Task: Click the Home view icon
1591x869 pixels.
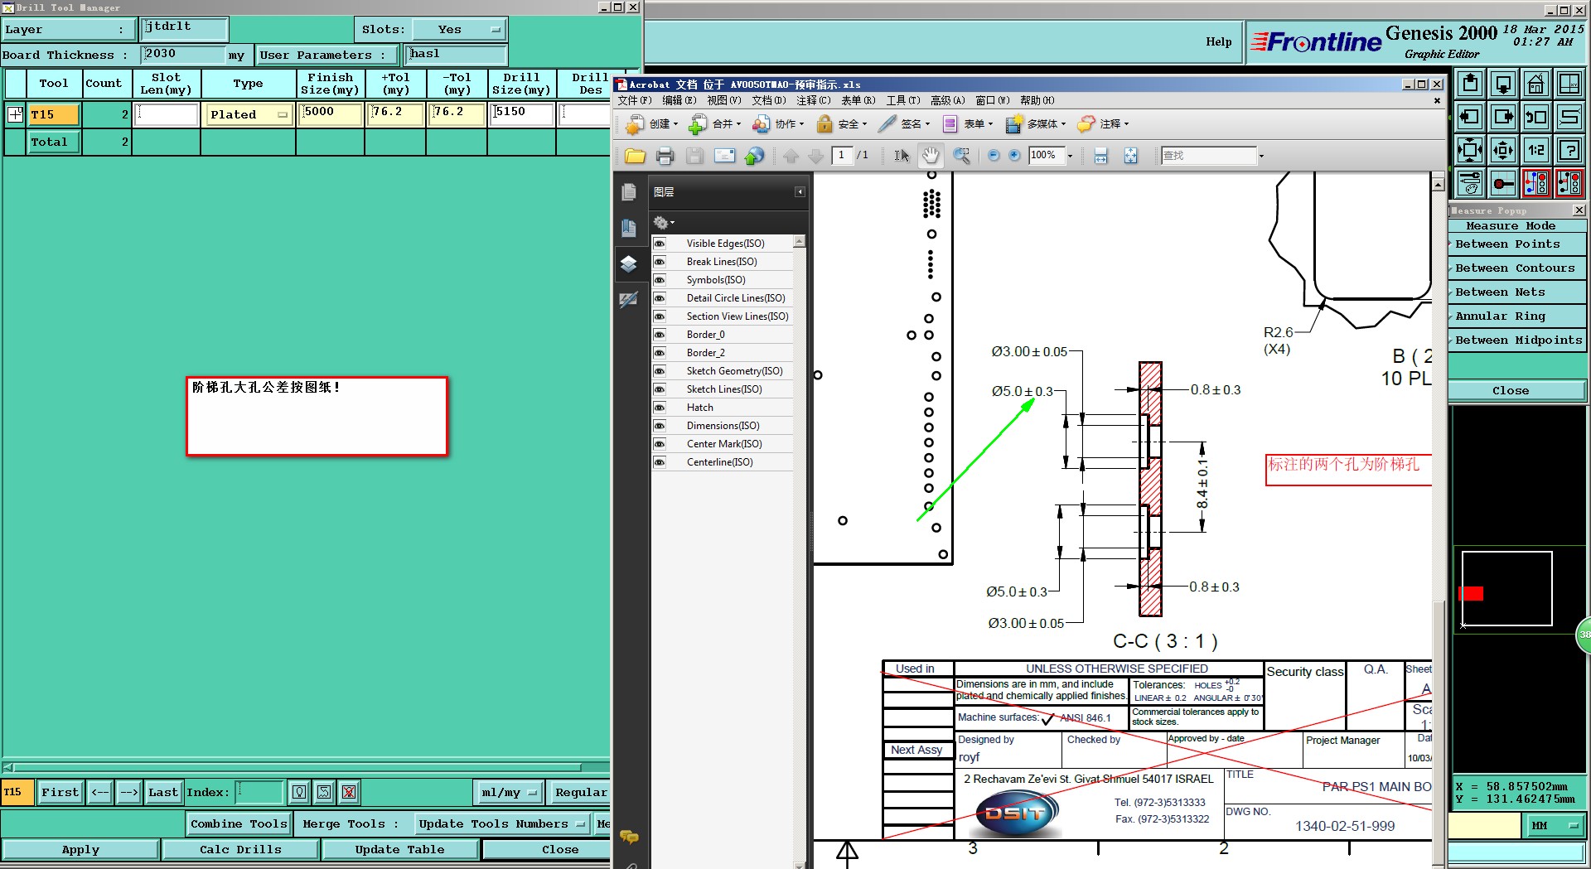Action: pyautogui.click(x=1535, y=84)
